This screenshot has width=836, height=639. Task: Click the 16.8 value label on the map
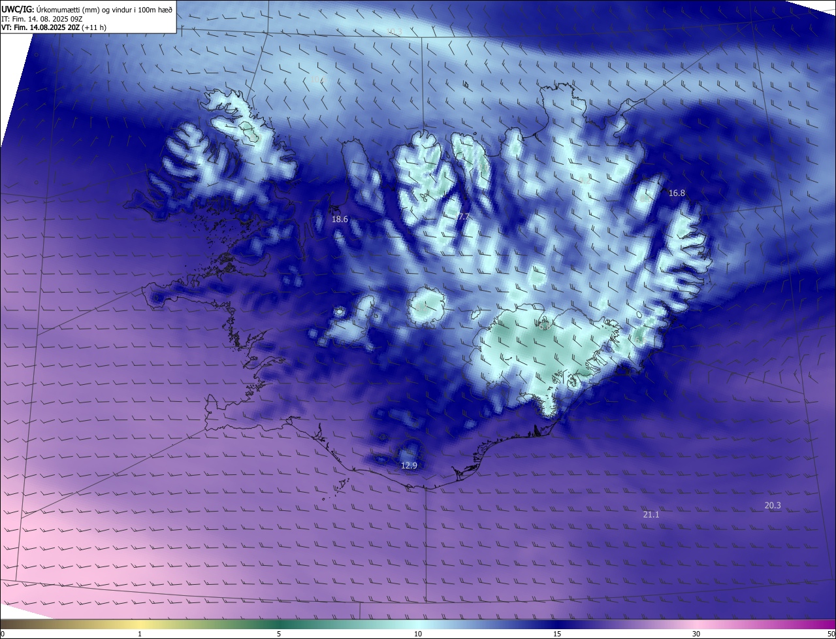(677, 193)
